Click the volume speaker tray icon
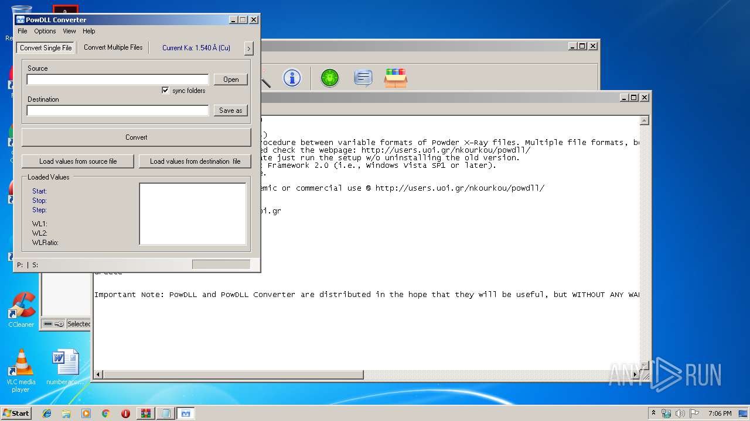Viewport: 750px width, 421px height. click(680, 413)
